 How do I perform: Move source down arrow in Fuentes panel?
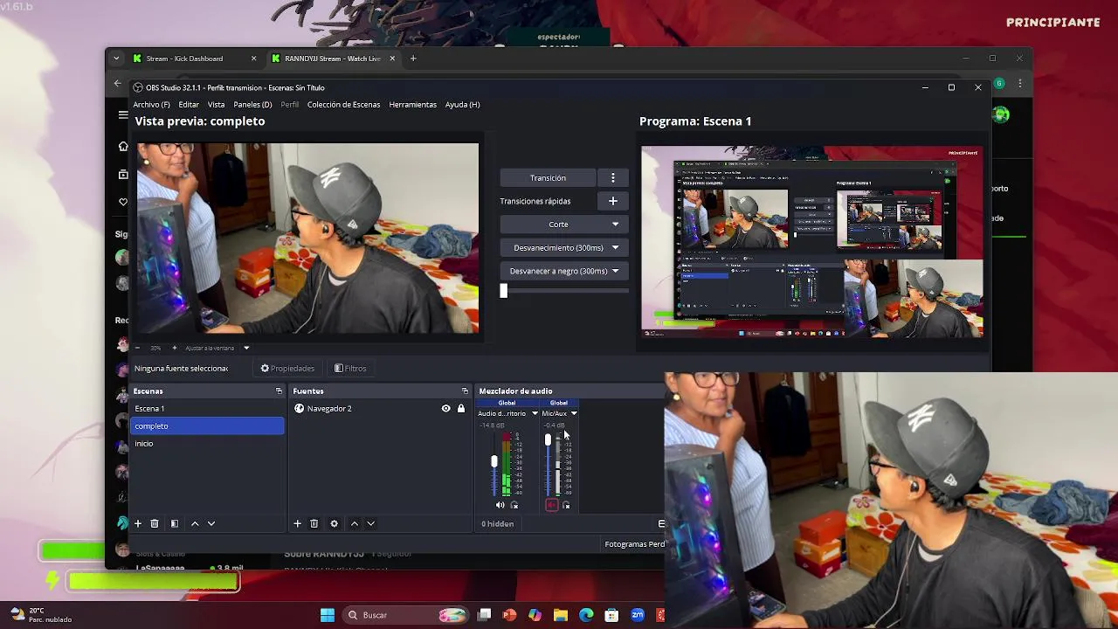pyautogui.click(x=370, y=523)
